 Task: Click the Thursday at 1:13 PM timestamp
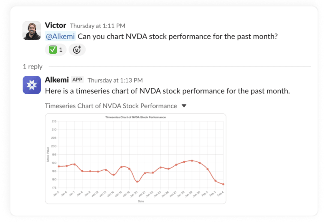pyautogui.click(x=115, y=80)
